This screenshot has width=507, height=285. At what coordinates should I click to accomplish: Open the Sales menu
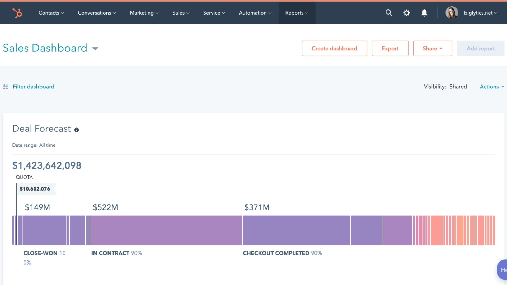pos(181,13)
